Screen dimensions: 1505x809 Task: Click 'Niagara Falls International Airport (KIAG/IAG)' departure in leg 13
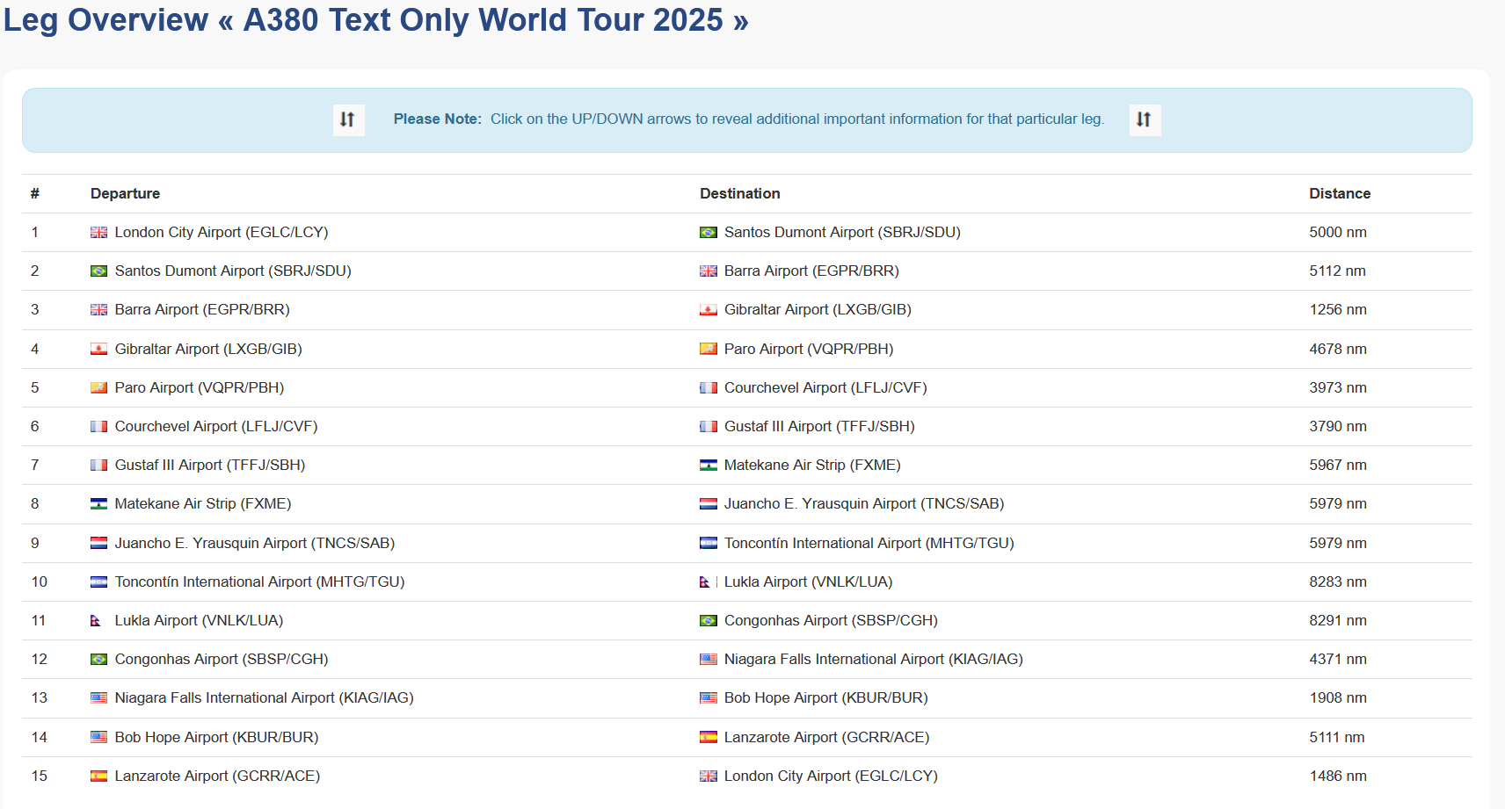[264, 698]
